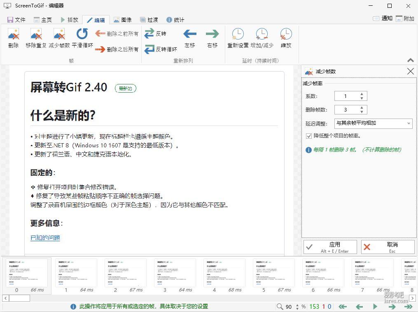This screenshot has width=418, height=312.
Task: Choose the 平滑循环 smooth loop tool
Action: 82,38
